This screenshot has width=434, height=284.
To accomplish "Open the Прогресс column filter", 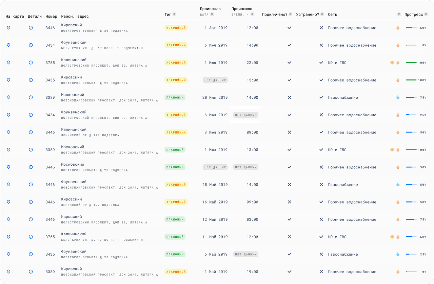I will point(426,14).
